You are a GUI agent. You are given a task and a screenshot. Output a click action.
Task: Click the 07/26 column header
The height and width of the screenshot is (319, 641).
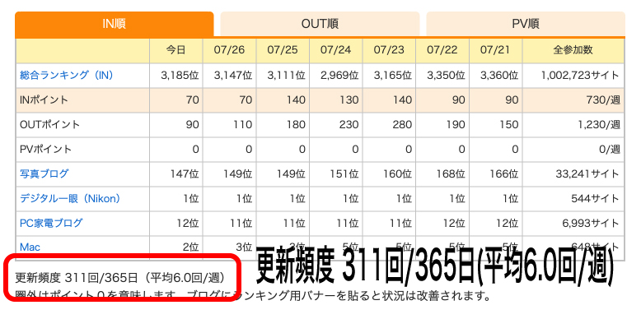(229, 51)
